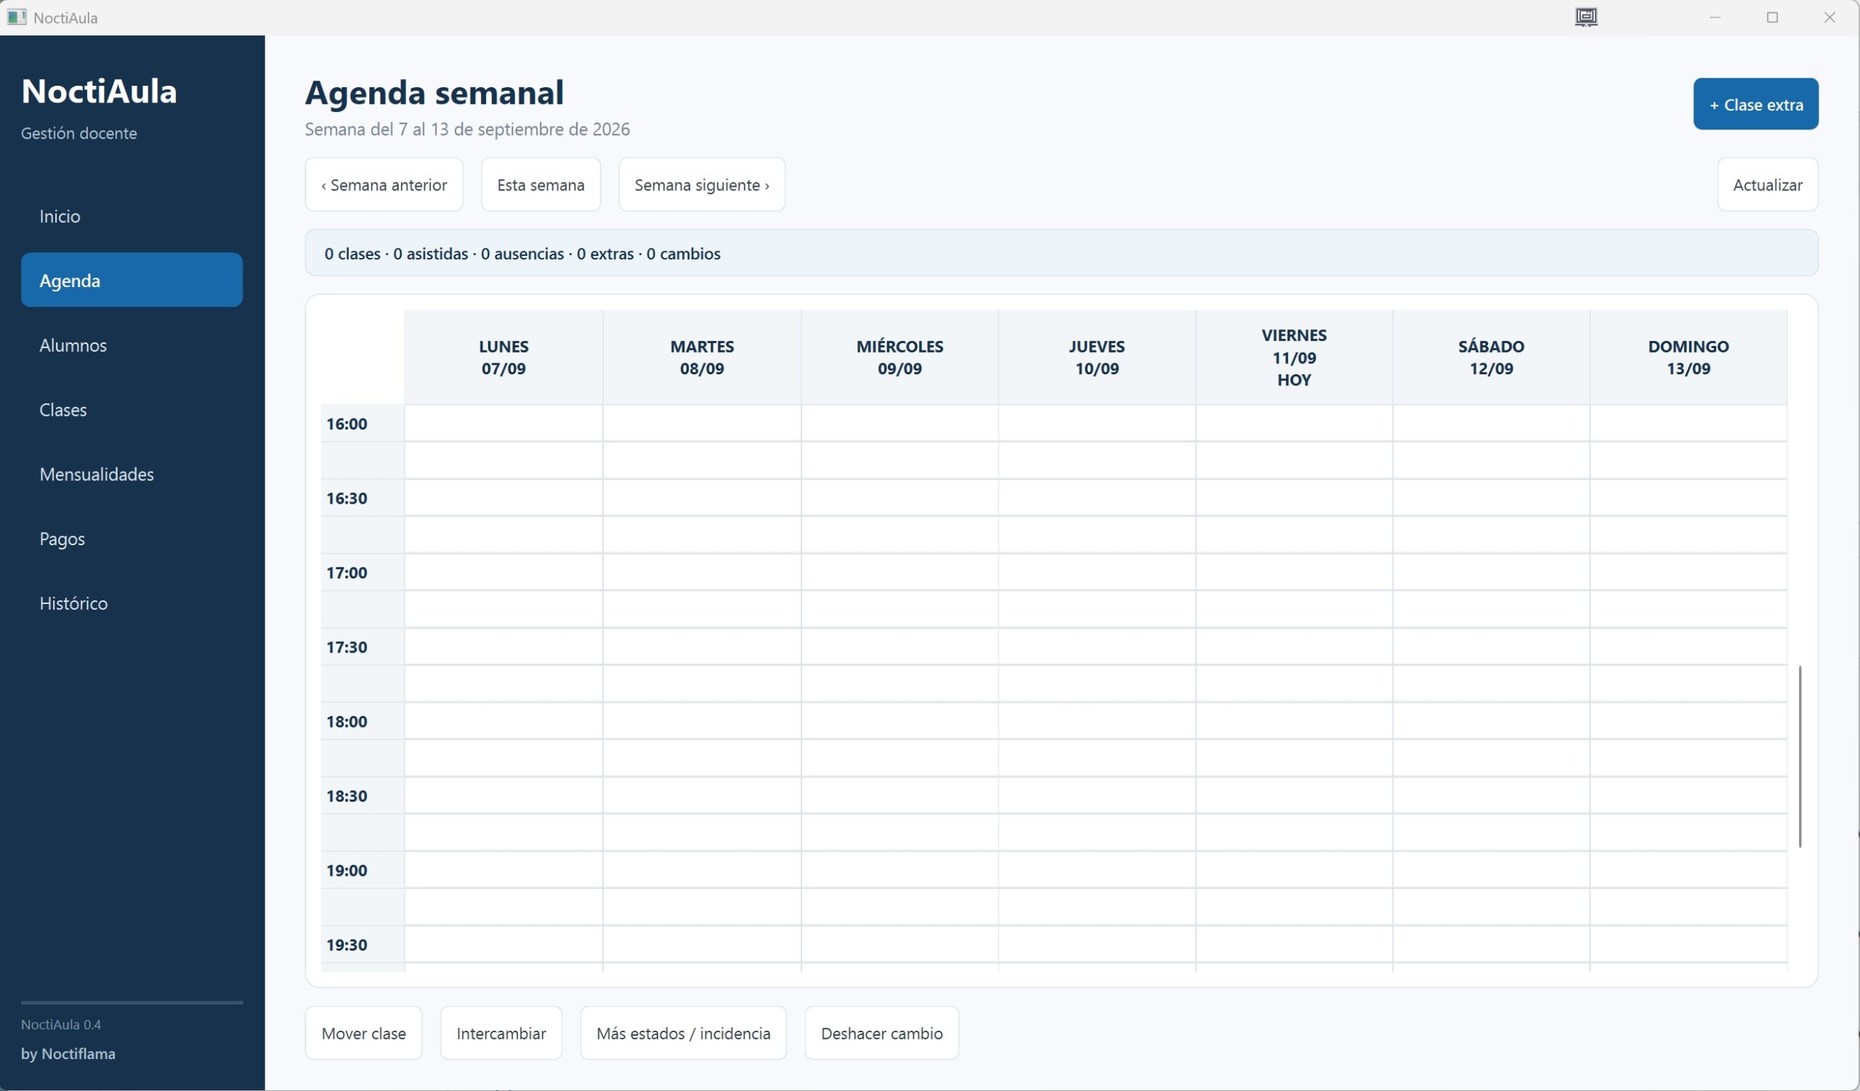Open the Clases section
The width and height of the screenshot is (1860, 1091).
click(x=132, y=410)
